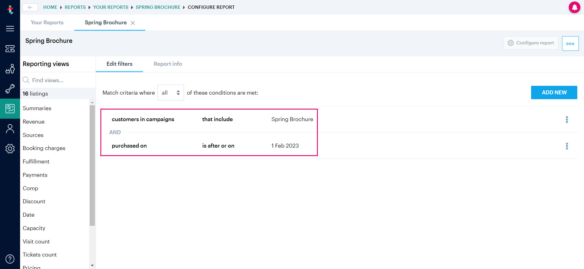Select the Date view
This screenshot has height=269, width=584.
click(29, 215)
